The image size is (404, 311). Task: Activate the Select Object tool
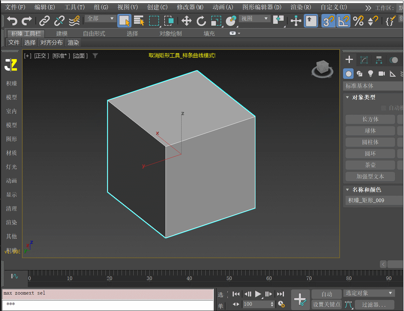click(x=124, y=21)
